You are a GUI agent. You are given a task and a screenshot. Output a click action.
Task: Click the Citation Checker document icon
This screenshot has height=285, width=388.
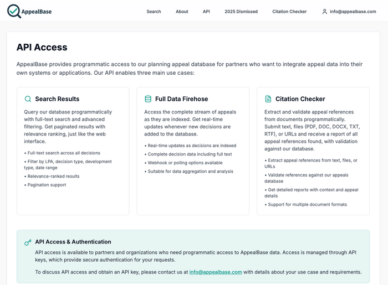click(268, 99)
